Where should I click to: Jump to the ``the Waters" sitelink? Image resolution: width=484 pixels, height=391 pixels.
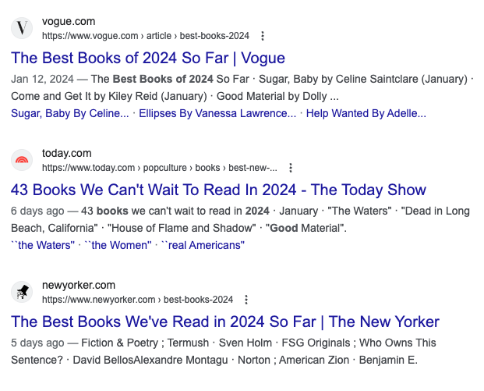coord(43,245)
